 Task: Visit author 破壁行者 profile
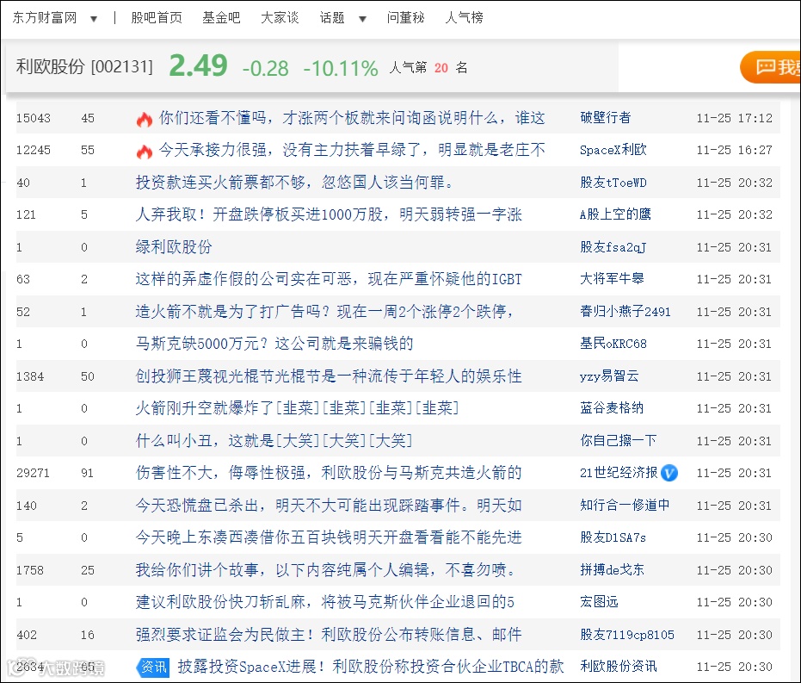coord(606,118)
